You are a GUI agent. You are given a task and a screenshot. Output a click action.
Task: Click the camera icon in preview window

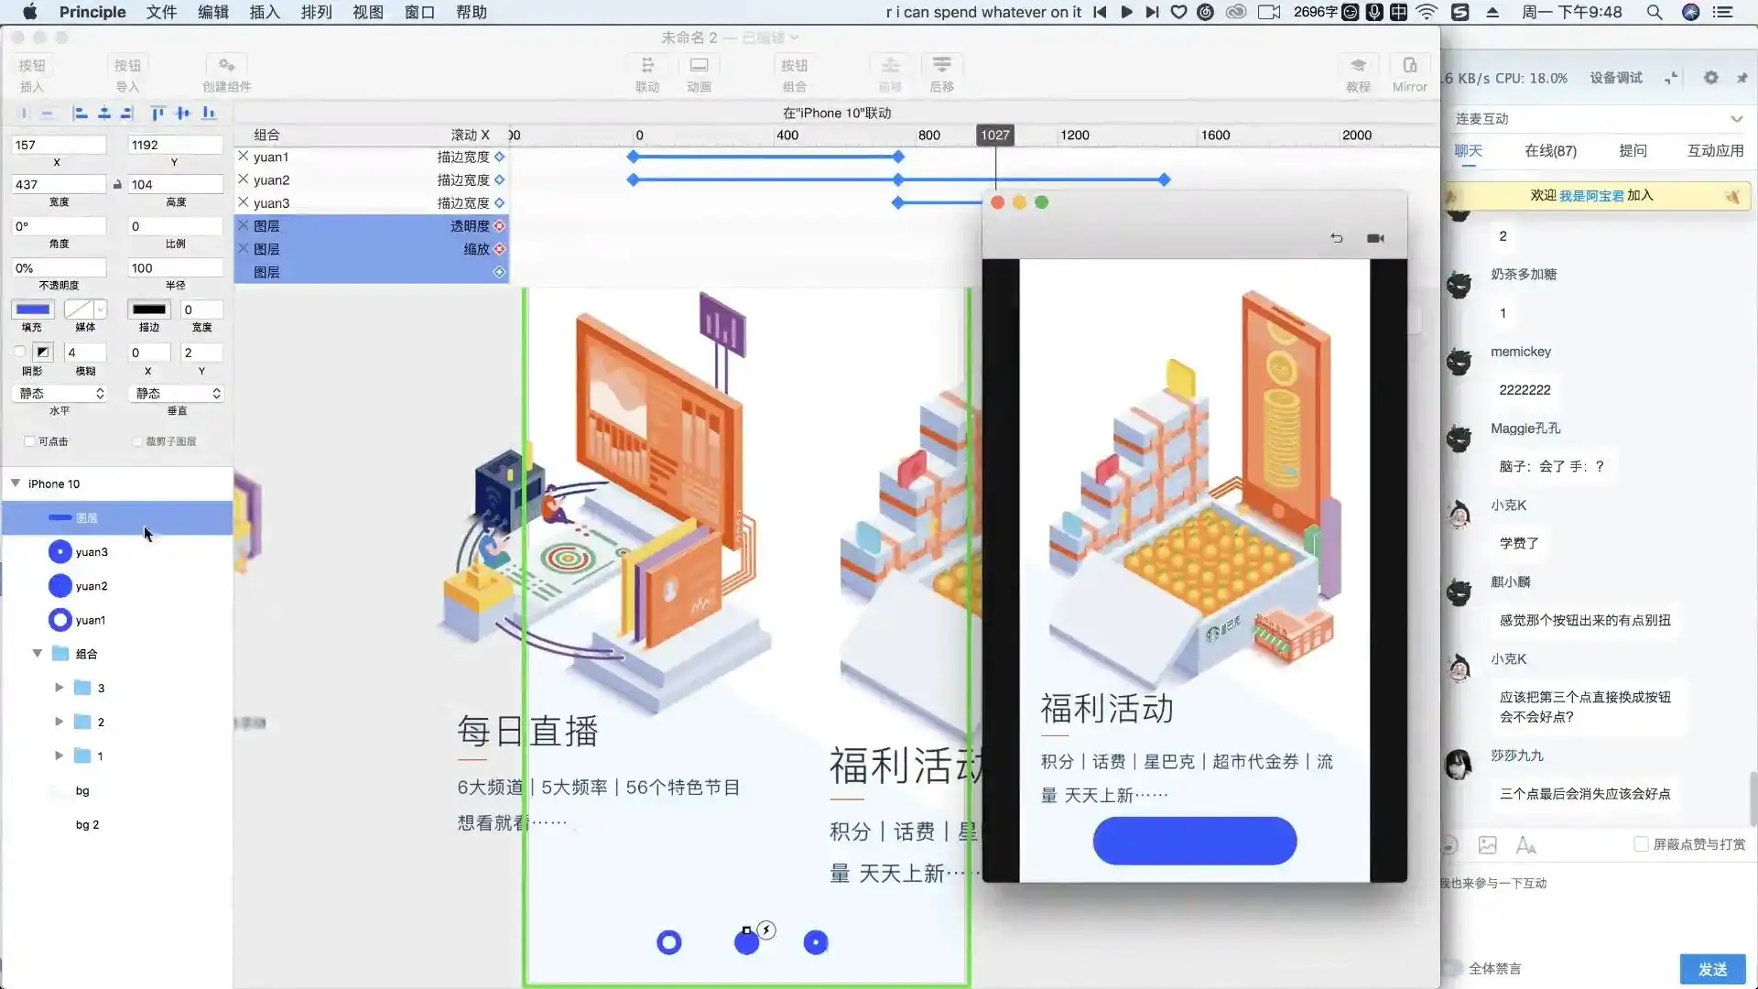click(x=1376, y=237)
